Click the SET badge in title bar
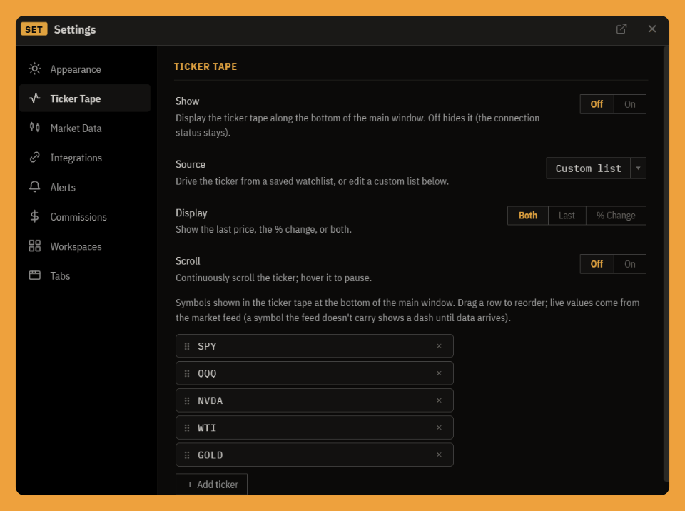The height and width of the screenshot is (511, 685). pos(34,29)
